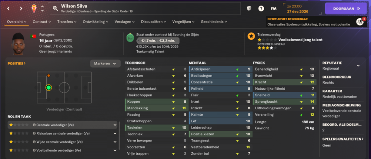Click the role list scrollbar
Image resolution: width=371 pixels, height=159 pixels.
[x=119, y=136]
